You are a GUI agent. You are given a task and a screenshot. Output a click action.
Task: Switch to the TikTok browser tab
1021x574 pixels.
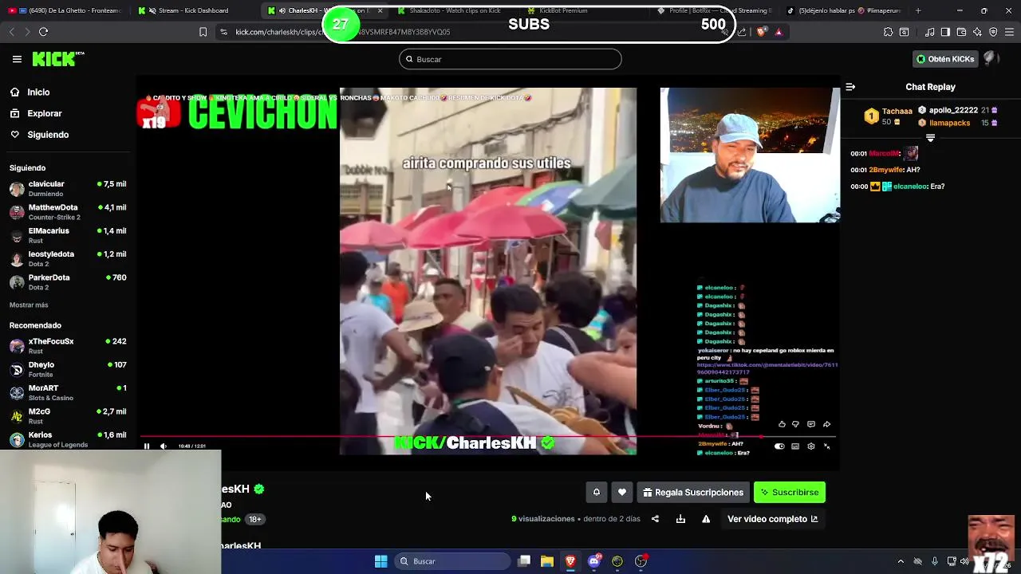point(844,10)
